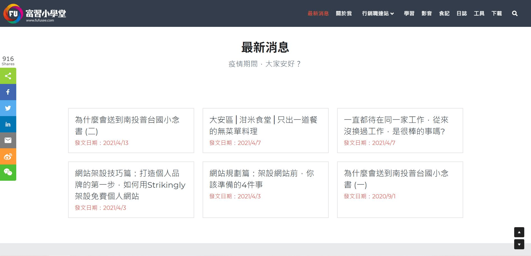Click the green general share icon
This screenshot has width=531, height=256.
[8, 76]
